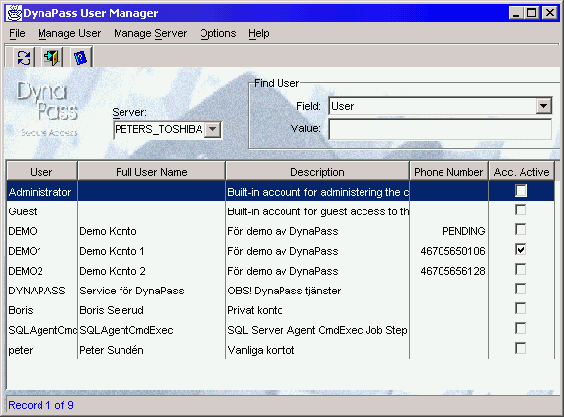564x417 pixels.
Task: Click the Boris Selerud name cell
Action: click(151, 310)
